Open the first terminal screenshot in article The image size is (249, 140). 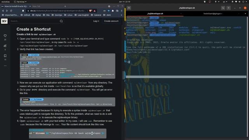point(67,66)
